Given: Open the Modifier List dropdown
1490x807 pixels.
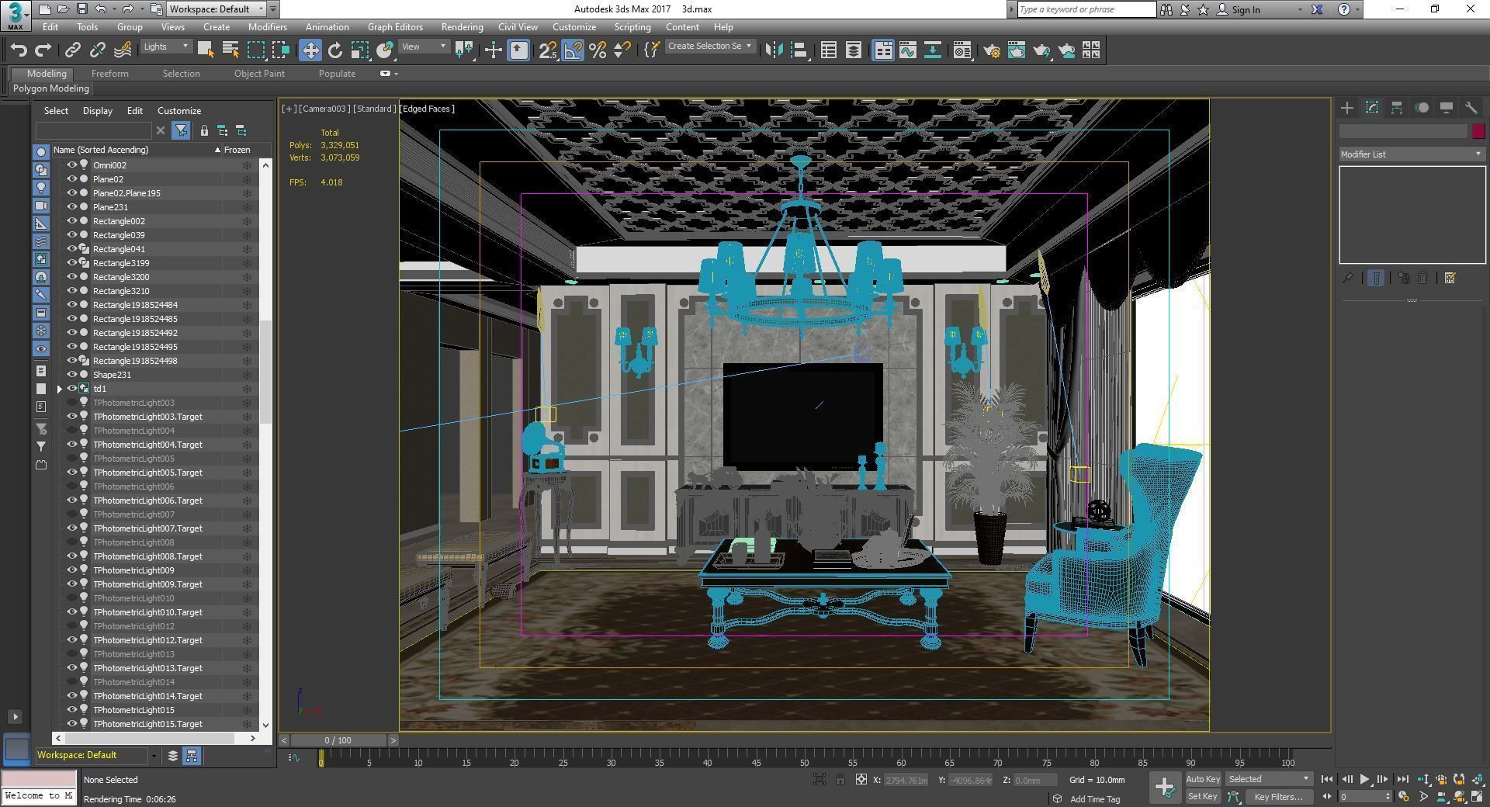Looking at the screenshot, I should [x=1412, y=154].
